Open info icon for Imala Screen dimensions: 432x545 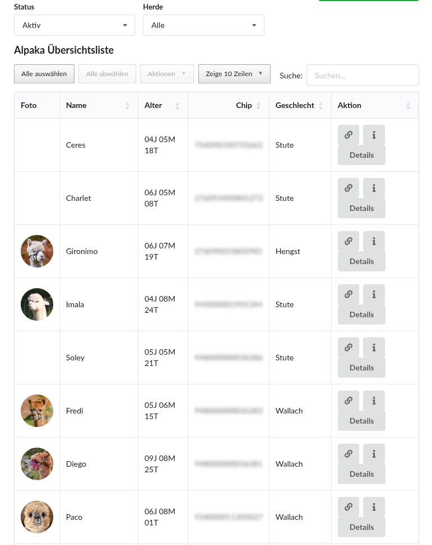[x=374, y=294]
